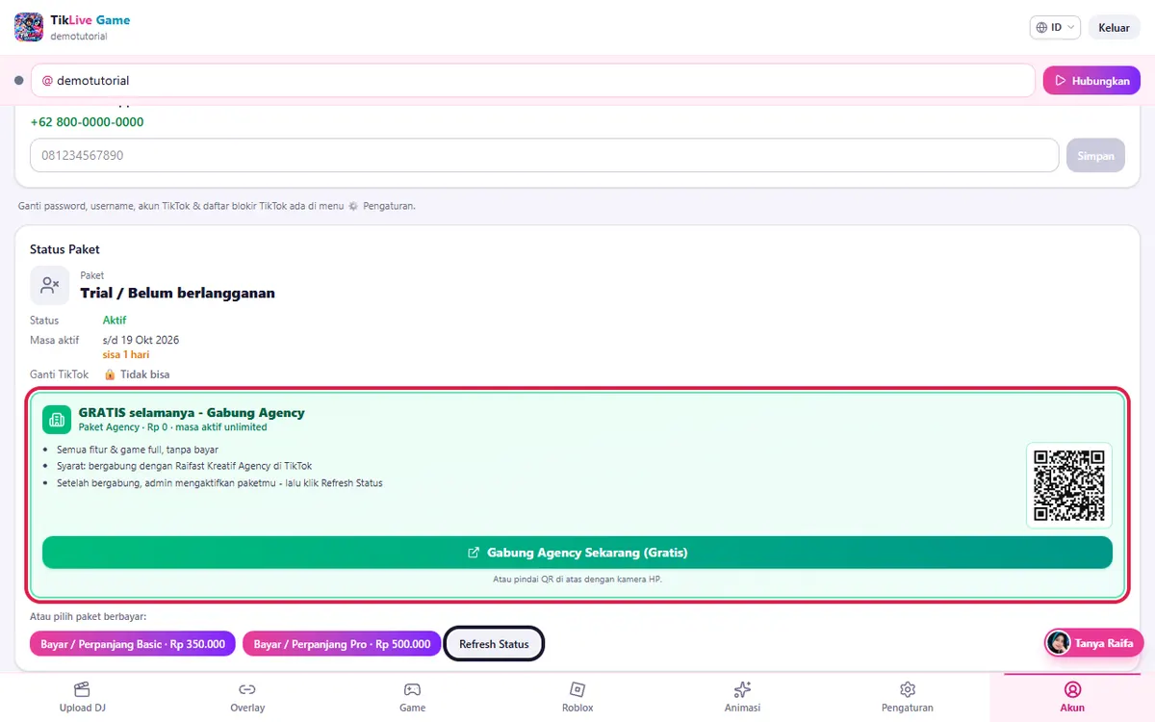Focus the @demotutorial username field
Image resolution: width=1155 pixels, height=722 pixels.
[x=533, y=81]
